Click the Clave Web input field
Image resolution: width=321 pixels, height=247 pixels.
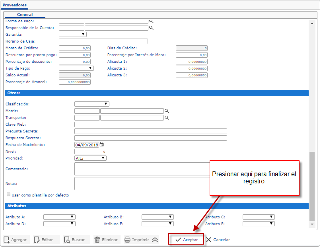[x=150, y=124]
